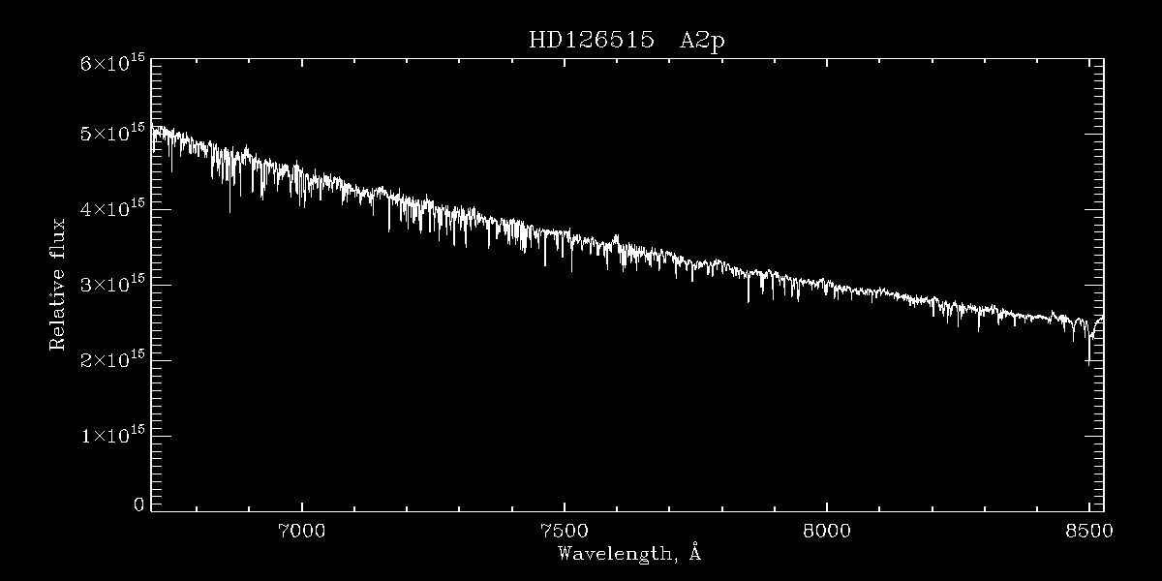Click the 4×10^15 y-axis label
This screenshot has width=1162, height=581.
[x=112, y=208]
